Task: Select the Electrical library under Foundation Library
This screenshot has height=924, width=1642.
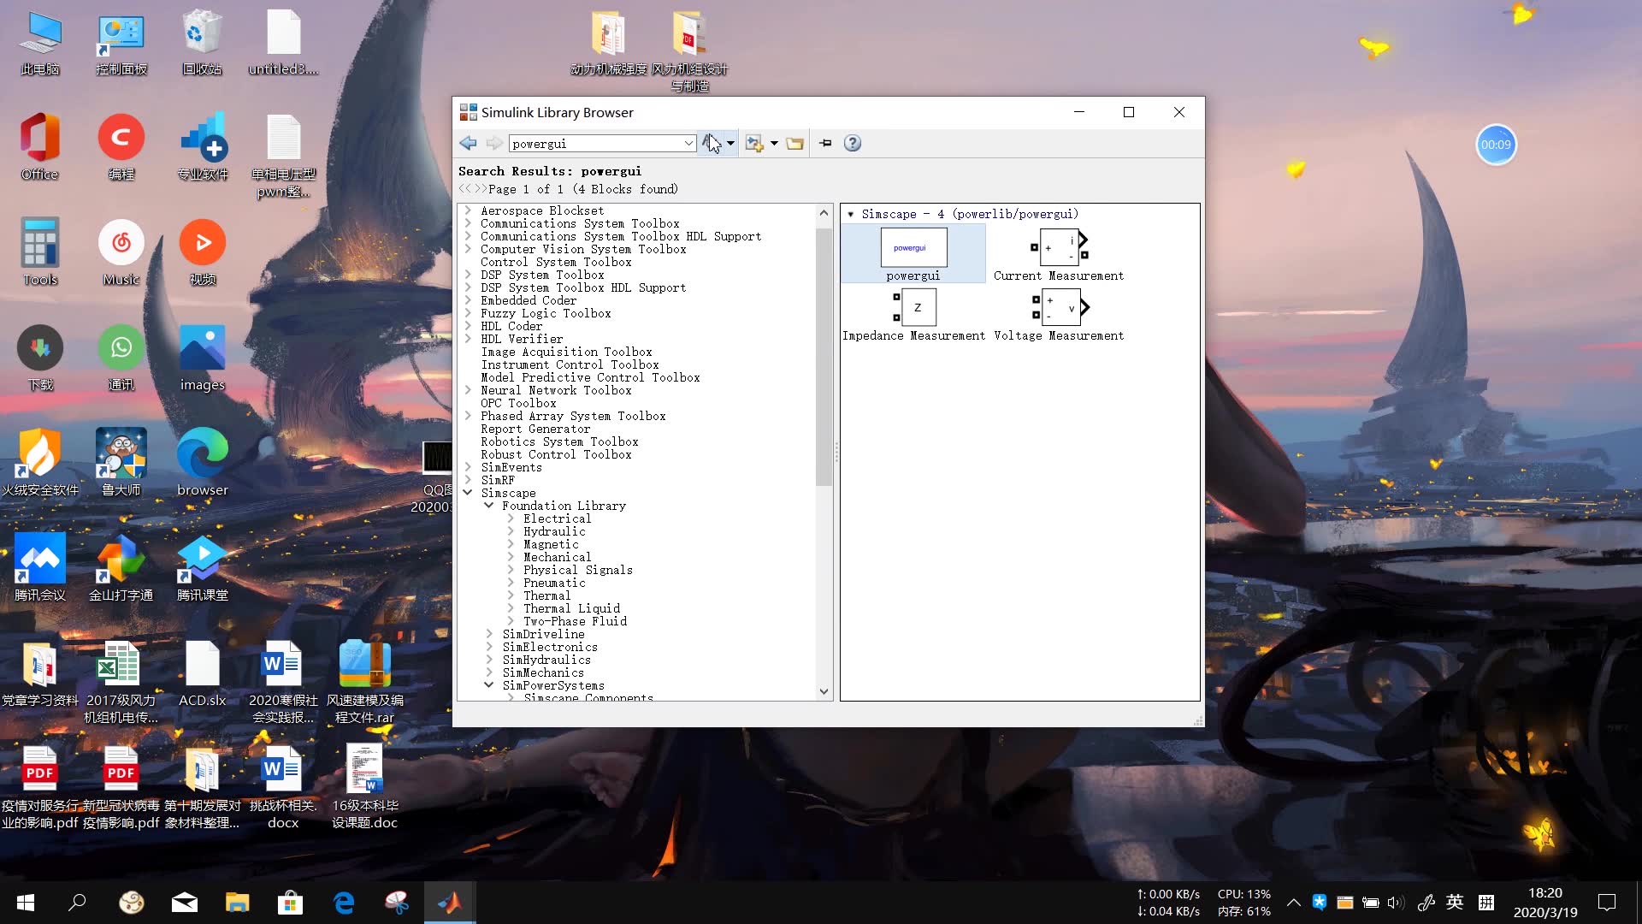Action: pos(557,519)
